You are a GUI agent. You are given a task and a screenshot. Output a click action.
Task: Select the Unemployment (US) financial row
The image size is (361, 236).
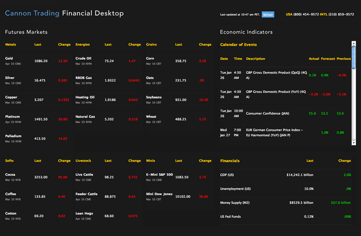(x=235, y=188)
